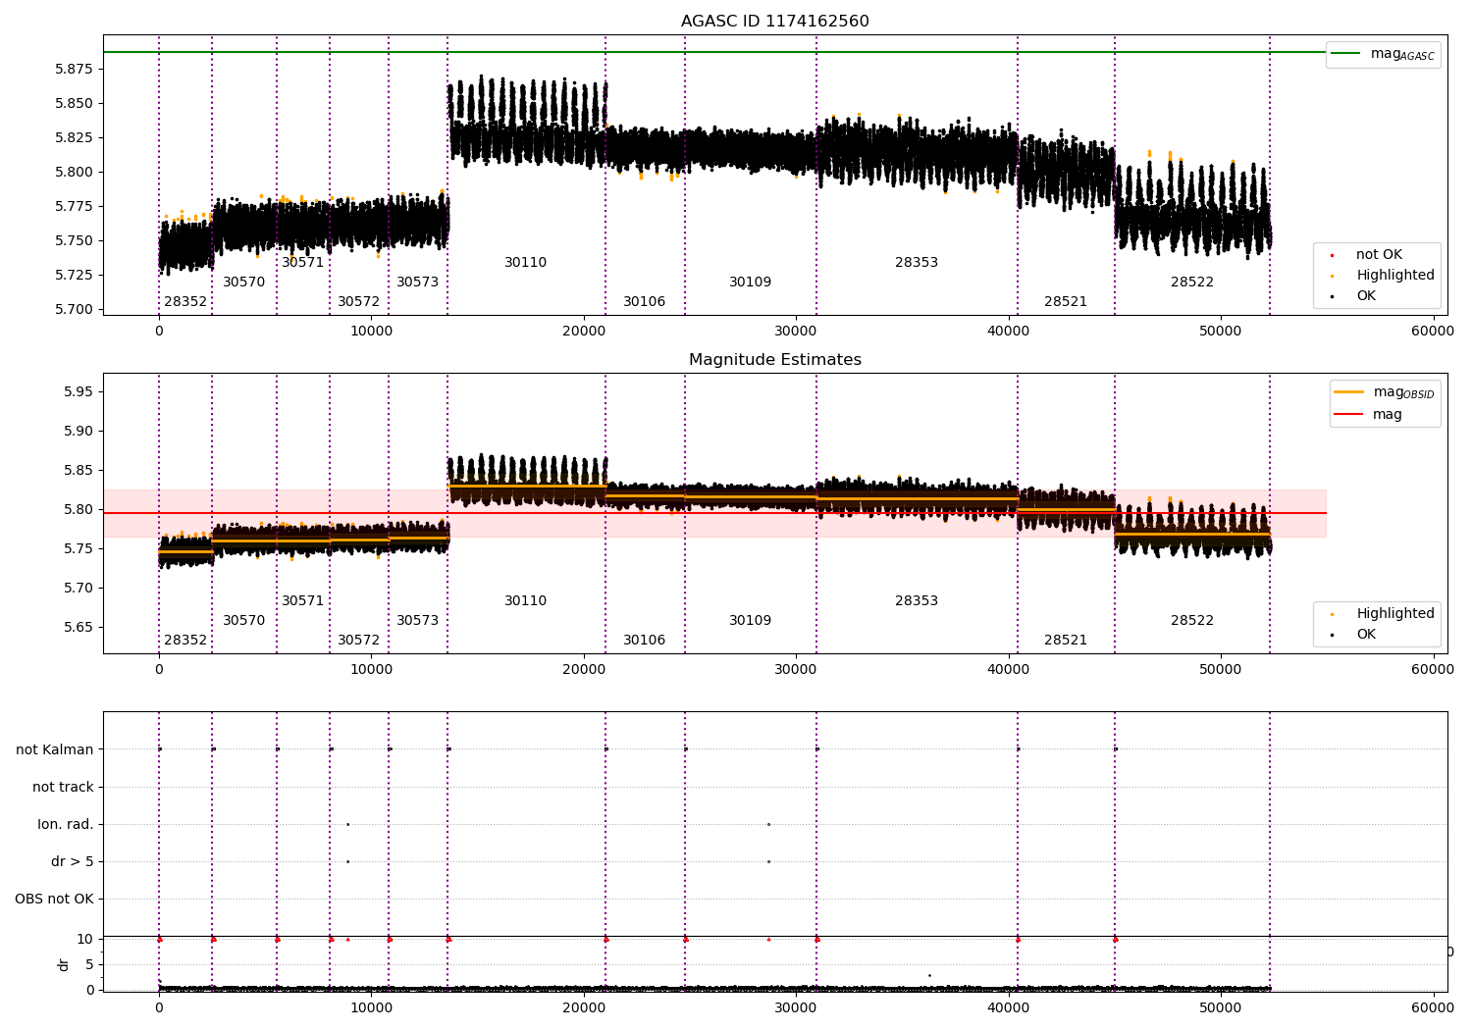Image resolution: width=1472 pixels, height=1030 pixels.
Task: Click the 5.90 y-axis tick label
Action: click(78, 432)
